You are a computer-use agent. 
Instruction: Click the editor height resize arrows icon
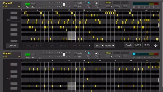156,45
